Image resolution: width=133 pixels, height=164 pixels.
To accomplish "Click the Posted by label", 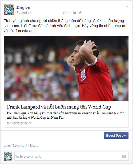I will coord(24,13).
